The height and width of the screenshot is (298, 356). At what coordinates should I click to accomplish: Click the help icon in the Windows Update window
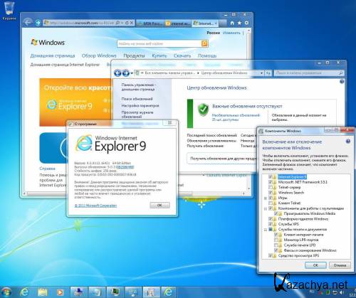342,82
